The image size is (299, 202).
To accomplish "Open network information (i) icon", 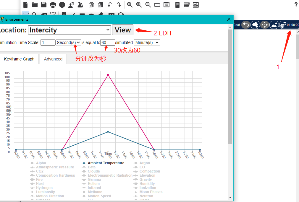I will 62,4.
